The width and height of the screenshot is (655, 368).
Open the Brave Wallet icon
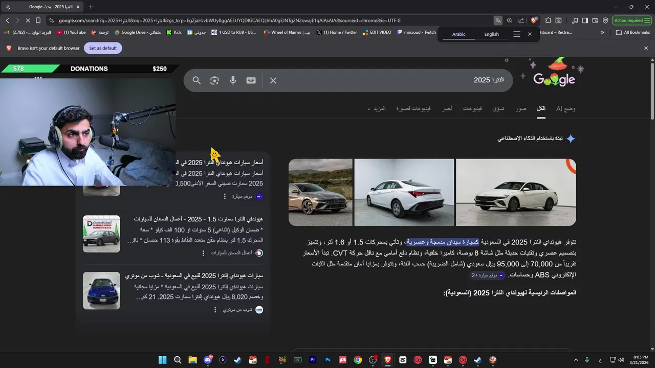click(x=595, y=20)
